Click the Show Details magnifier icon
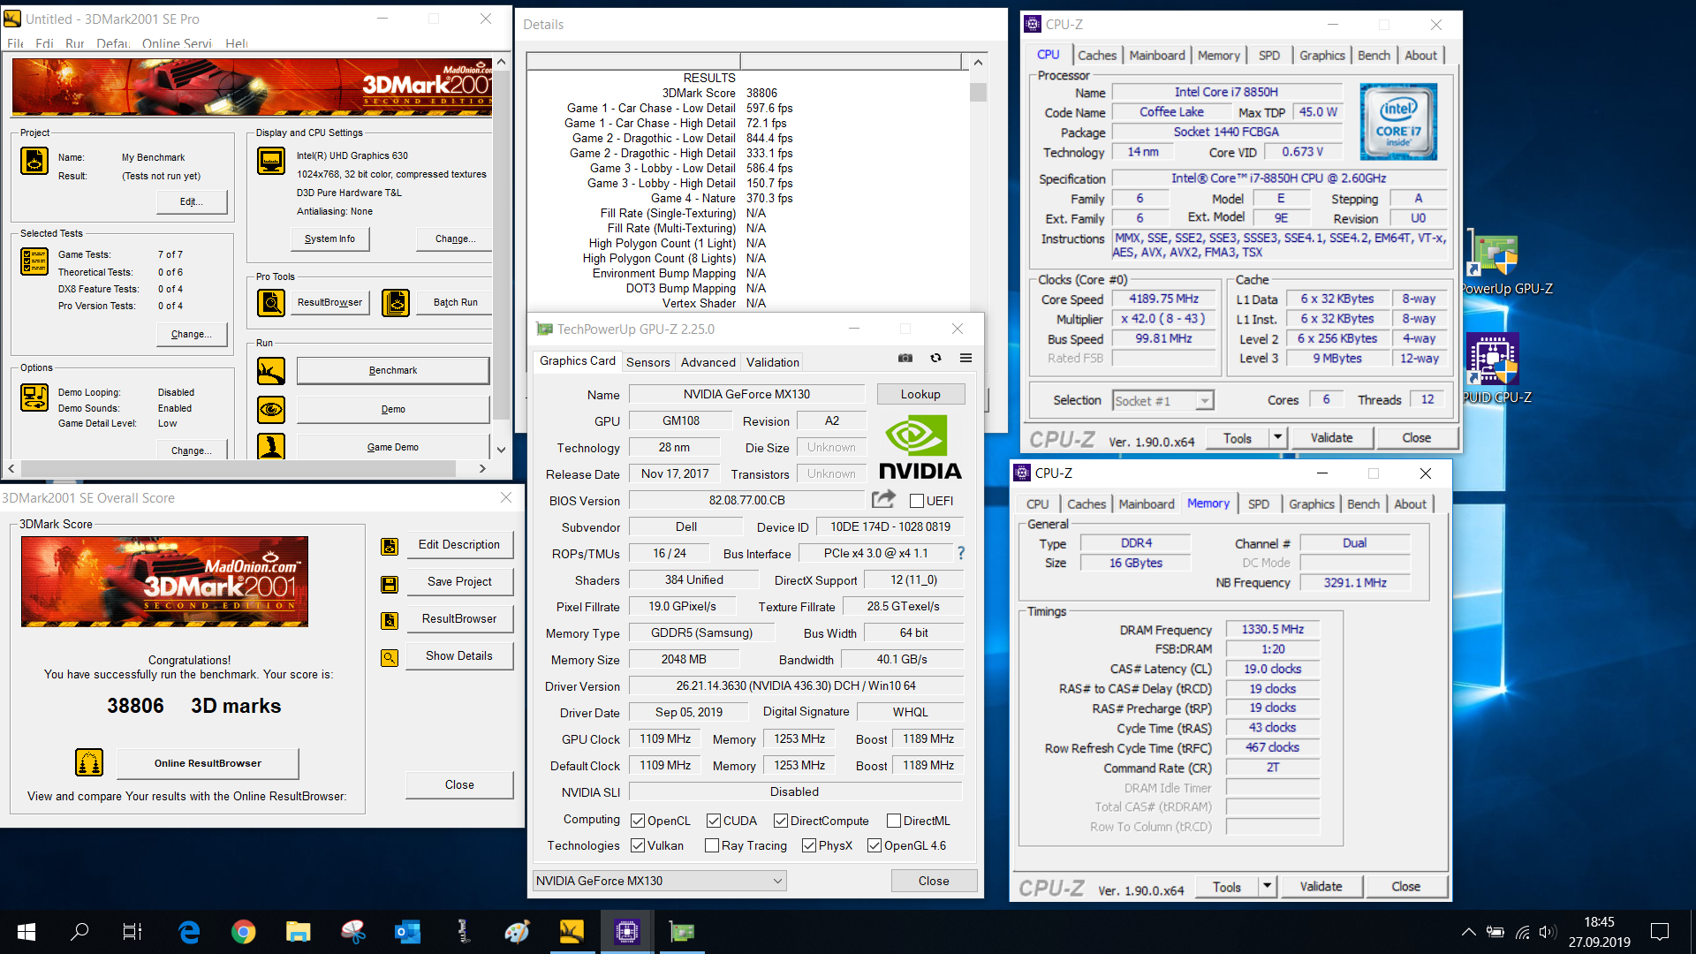This screenshot has height=954, width=1696. pos(390,657)
